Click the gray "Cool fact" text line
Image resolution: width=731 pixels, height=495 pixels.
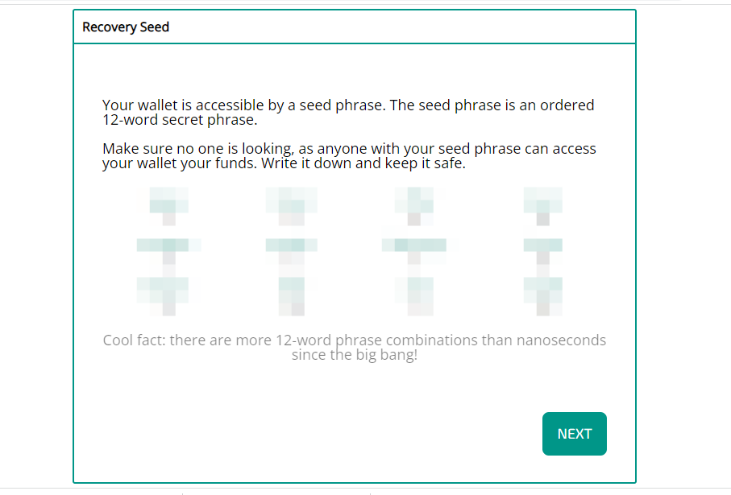[x=355, y=340]
